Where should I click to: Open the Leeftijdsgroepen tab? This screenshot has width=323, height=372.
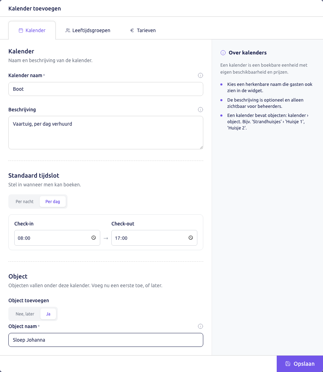(88, 30)
